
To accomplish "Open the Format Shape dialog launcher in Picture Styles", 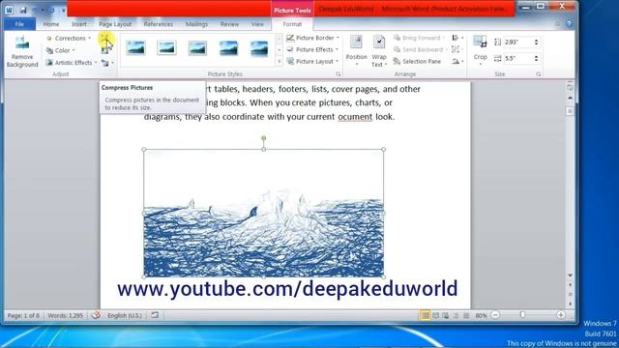I will [x=338, y=74].
